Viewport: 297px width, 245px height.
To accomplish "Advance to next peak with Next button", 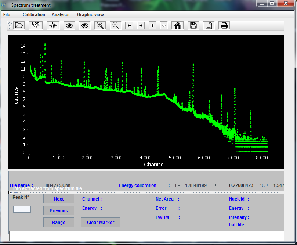I will click(x=58, y=199).
